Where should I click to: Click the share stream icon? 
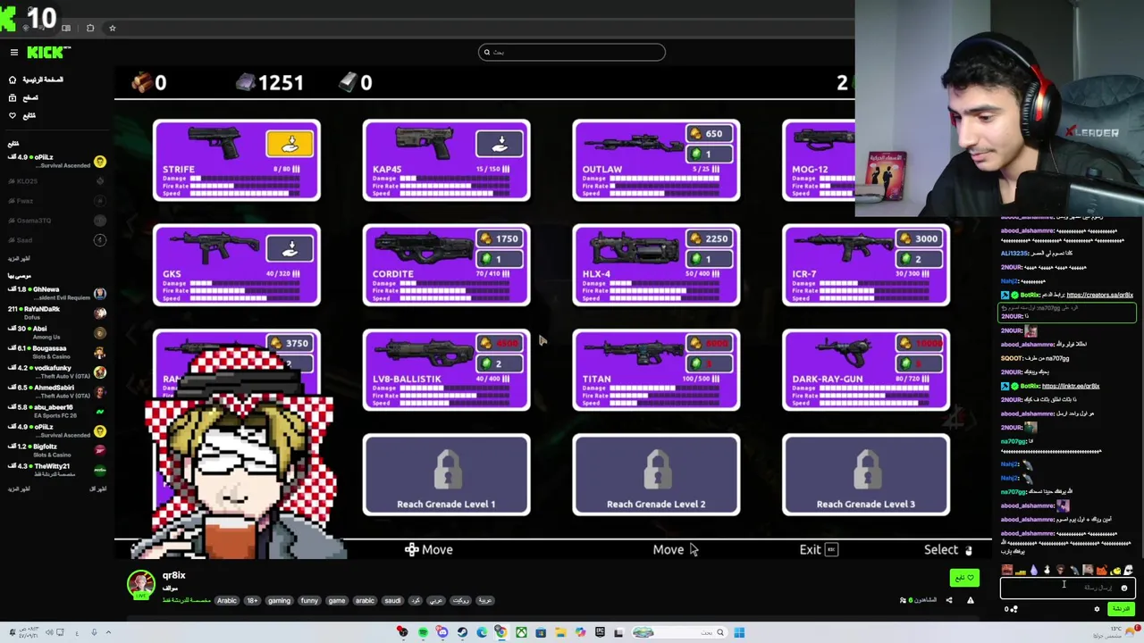point(949,600)
